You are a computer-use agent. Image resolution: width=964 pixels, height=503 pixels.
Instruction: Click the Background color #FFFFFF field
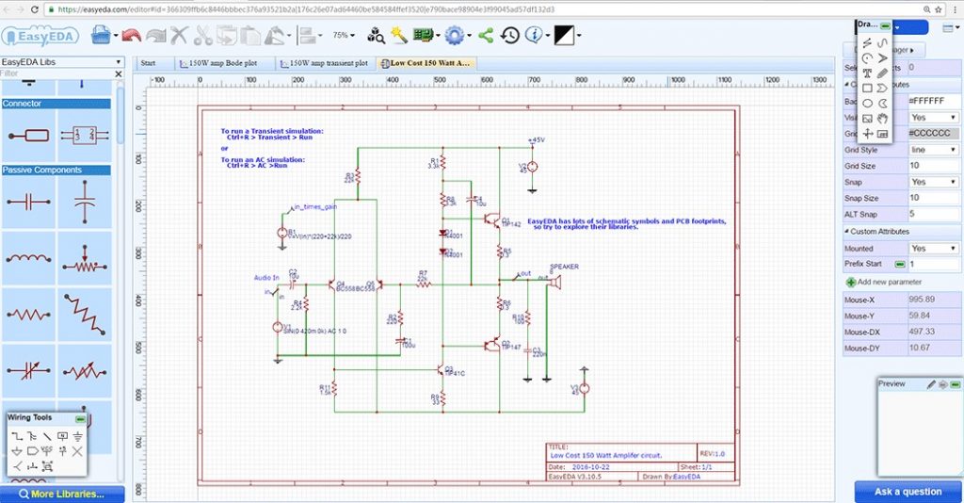pos(934,101)
